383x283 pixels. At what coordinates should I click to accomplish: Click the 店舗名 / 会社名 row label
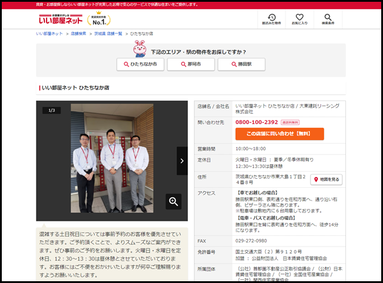tap(213, 106)
